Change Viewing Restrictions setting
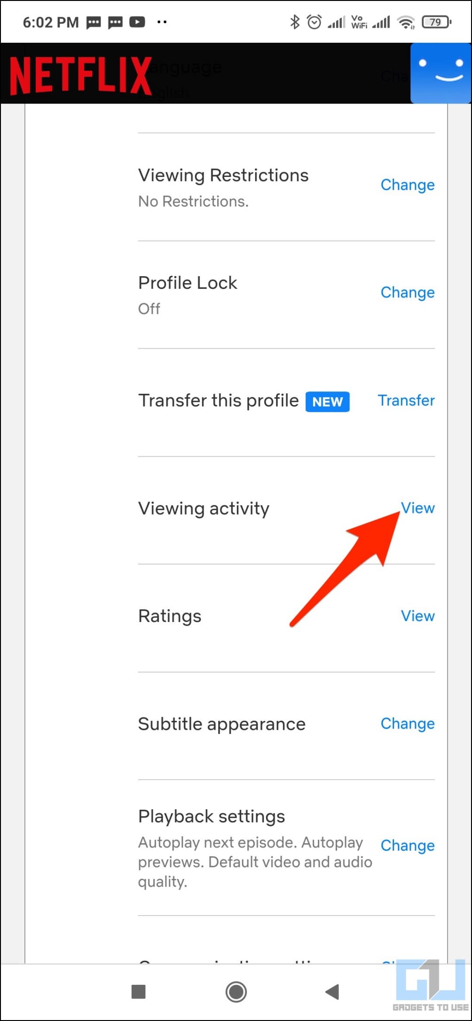 click(407, 185)
